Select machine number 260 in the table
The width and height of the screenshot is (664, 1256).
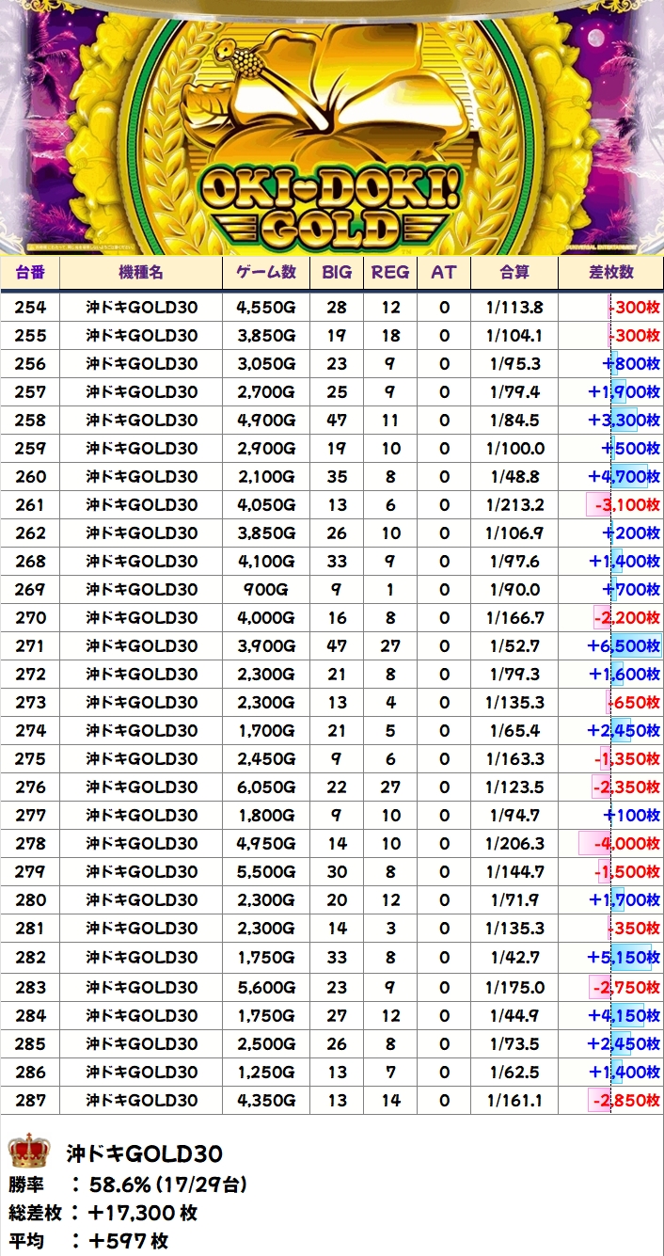(x=30, y=477)
